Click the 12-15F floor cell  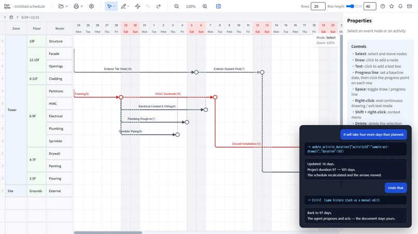tap(36, 60)
